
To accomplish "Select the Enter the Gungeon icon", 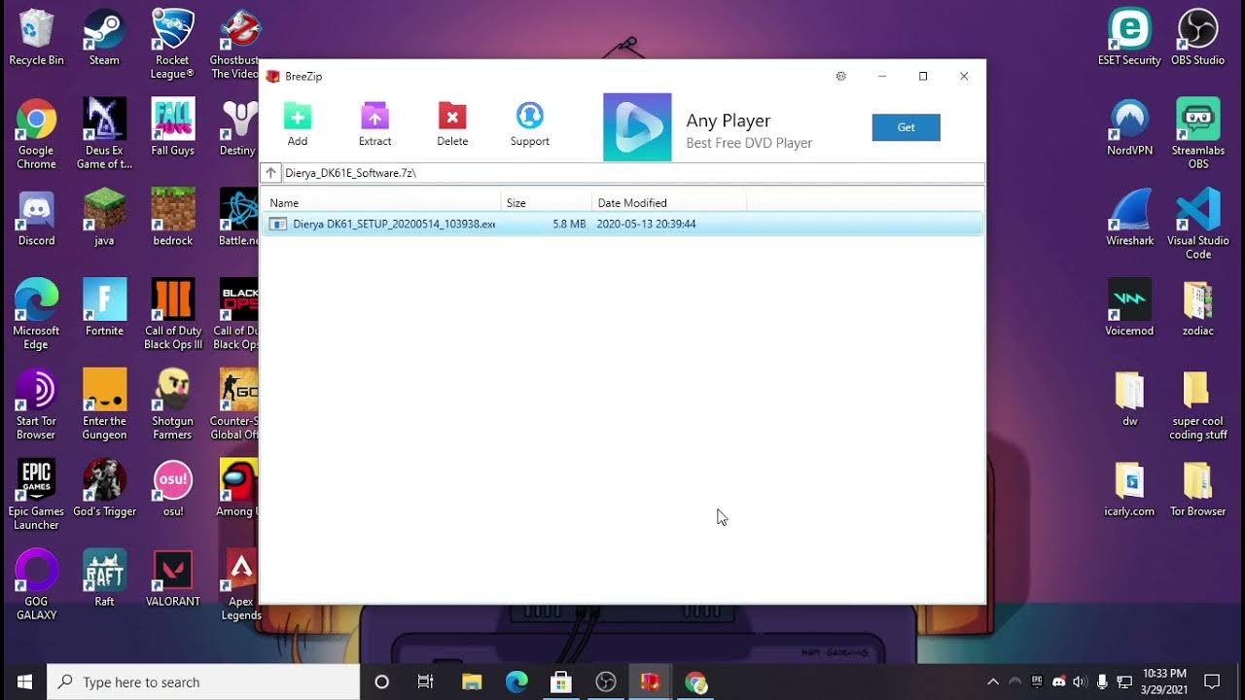I will click(104, 404).
